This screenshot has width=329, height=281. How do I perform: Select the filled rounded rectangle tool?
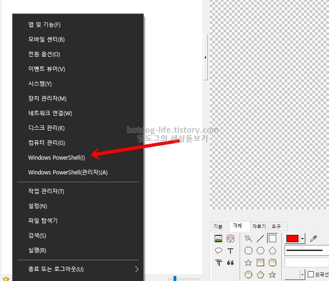[x=273, y=263]
